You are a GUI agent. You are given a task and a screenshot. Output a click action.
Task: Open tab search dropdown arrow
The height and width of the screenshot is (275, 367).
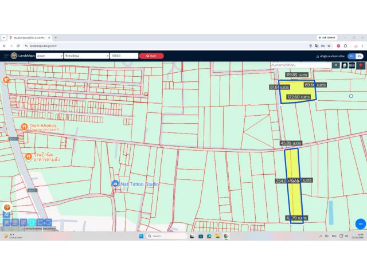[x=4, y=38]
